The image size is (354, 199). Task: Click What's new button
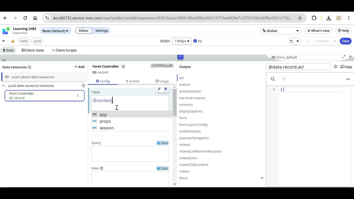(318, 31)
